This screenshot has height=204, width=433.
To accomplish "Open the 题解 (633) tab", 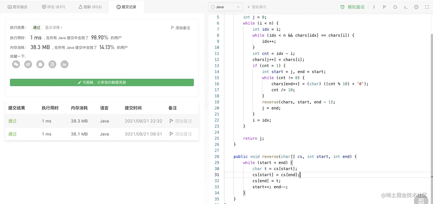I will (90, 7).
